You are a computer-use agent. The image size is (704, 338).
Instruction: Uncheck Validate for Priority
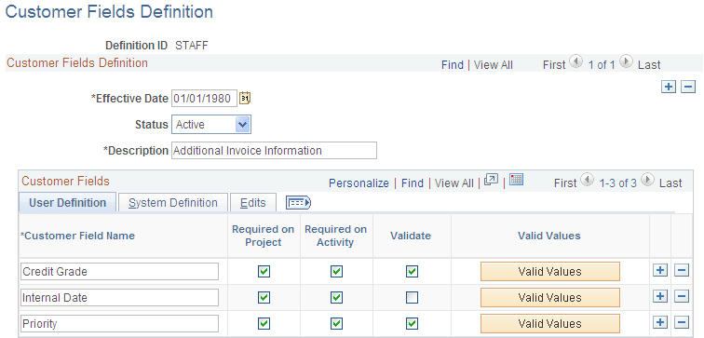[x=412, y=323]
